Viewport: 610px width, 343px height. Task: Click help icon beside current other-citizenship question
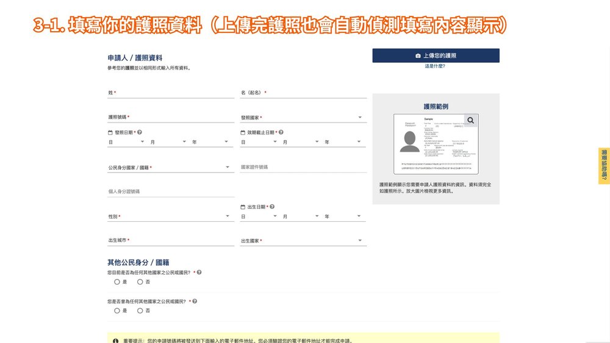pyautogui.click(x=199, y=272)
